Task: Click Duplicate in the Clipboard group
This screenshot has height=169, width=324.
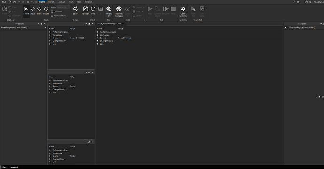Action: tap(15, 16)
